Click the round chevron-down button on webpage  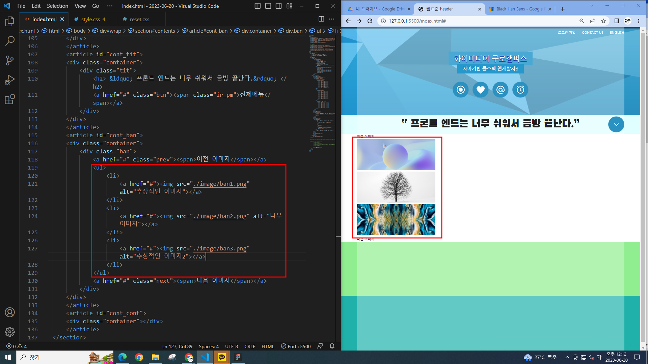[616, 124]
